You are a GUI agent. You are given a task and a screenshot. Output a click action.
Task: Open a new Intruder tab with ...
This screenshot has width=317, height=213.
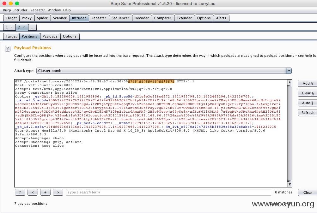point(32,27)
